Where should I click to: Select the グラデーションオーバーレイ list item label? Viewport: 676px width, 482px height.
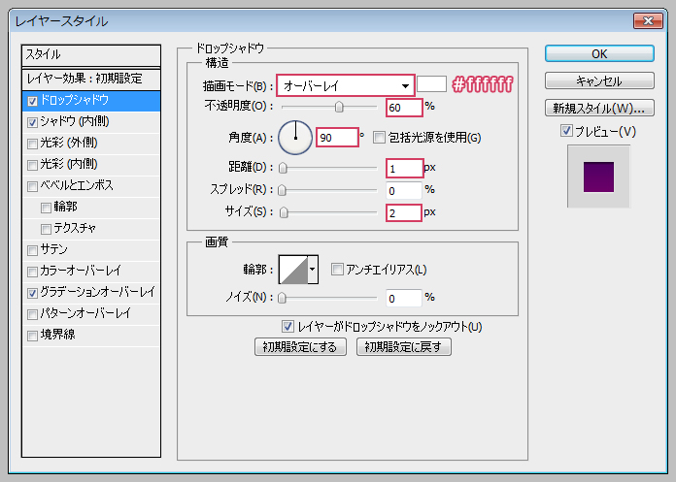[x=97, y=292]
